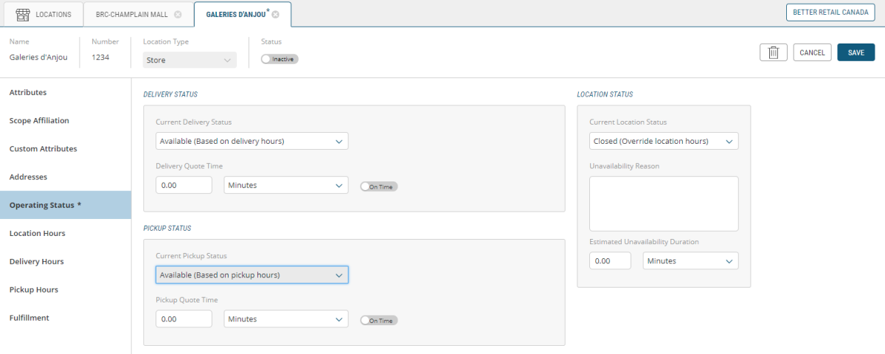
Task: Toggle the delivery On Time switch
Action: pyautogui.click(x=378, y=187)
